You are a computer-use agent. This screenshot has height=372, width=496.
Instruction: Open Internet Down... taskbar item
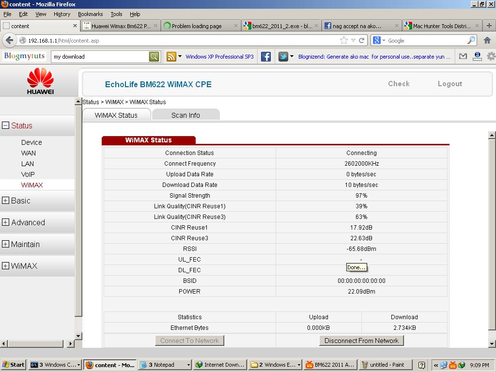click(x=220, y=365)
